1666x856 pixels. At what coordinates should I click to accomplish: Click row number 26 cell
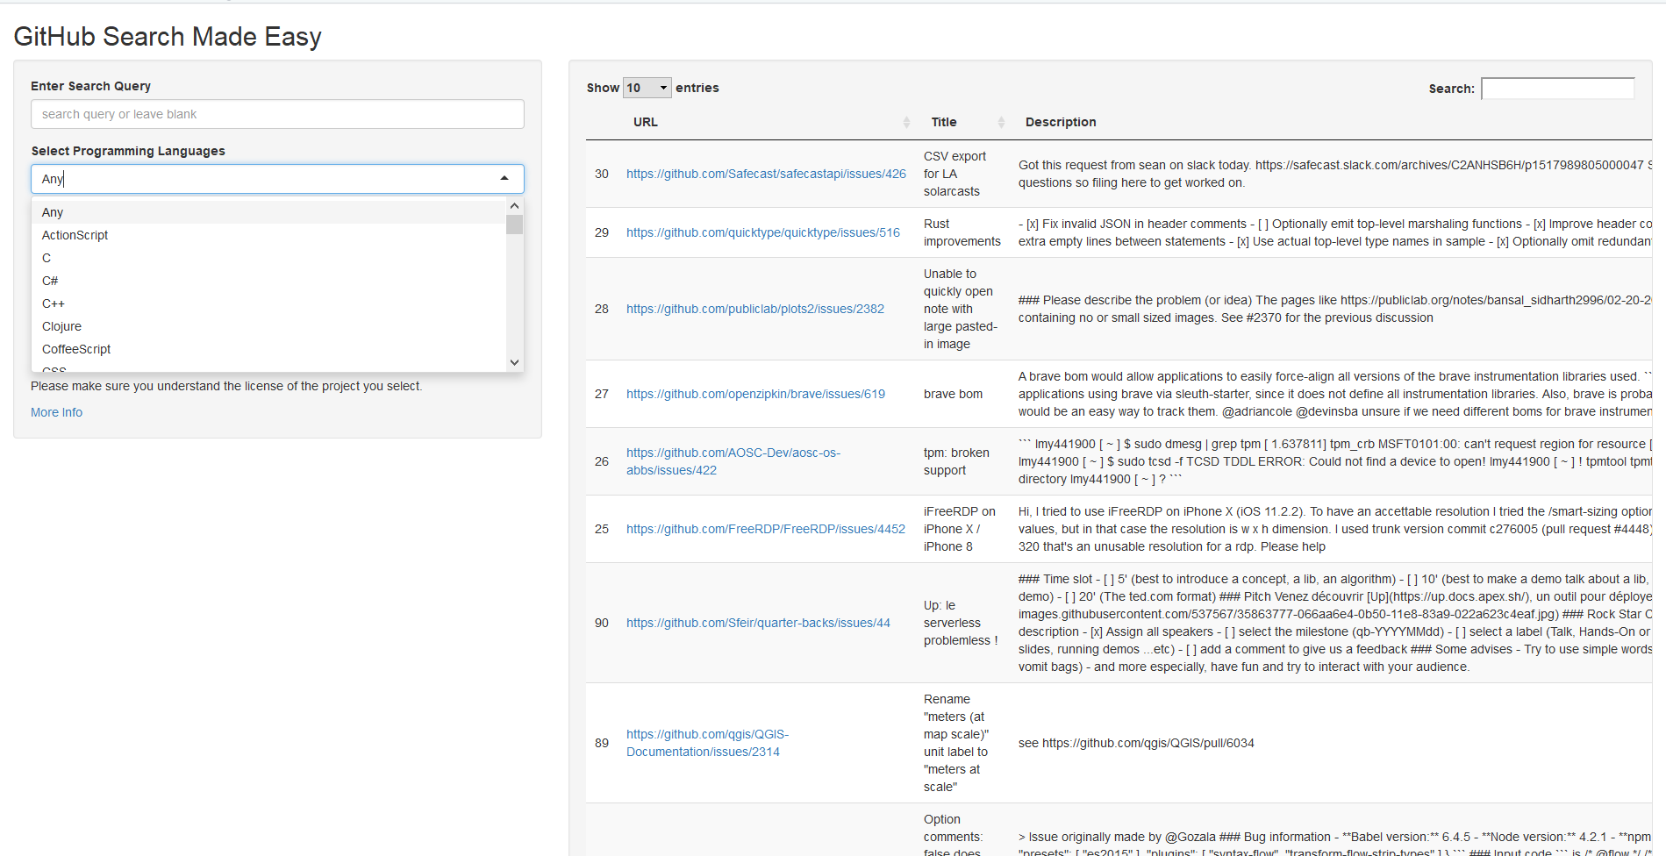click(x=602, y=461)
